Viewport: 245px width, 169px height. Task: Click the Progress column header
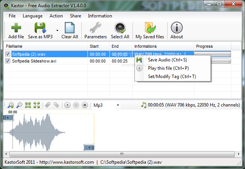pos(212,46)
